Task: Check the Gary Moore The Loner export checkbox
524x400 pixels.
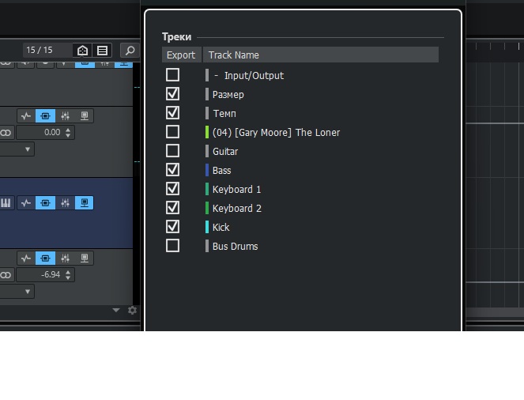Action: [172, 132]
